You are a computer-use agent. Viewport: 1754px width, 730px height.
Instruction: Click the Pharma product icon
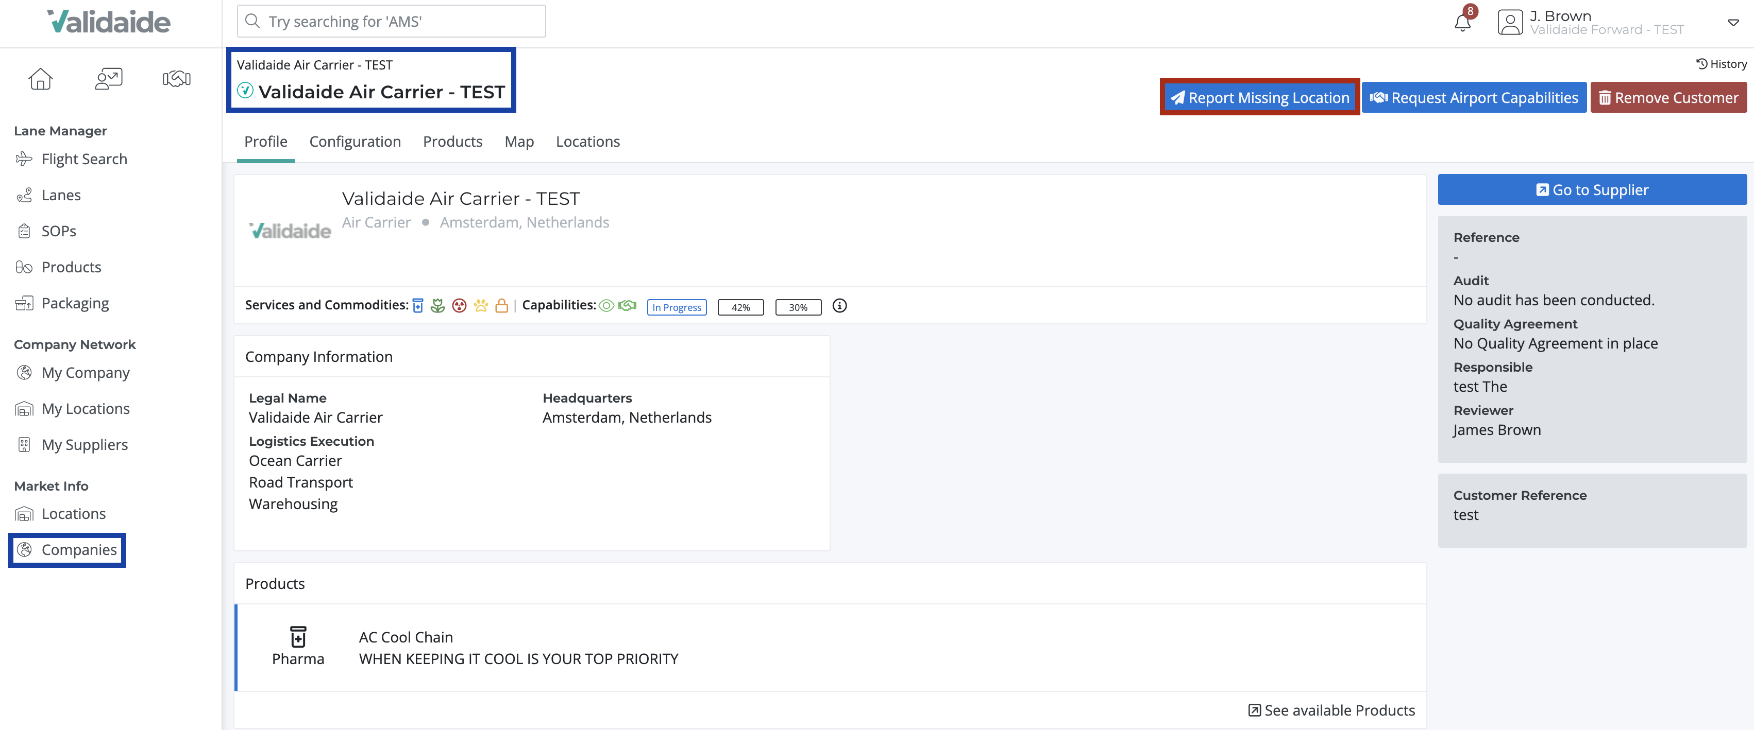pyautogui.click(x=297, y=637)
